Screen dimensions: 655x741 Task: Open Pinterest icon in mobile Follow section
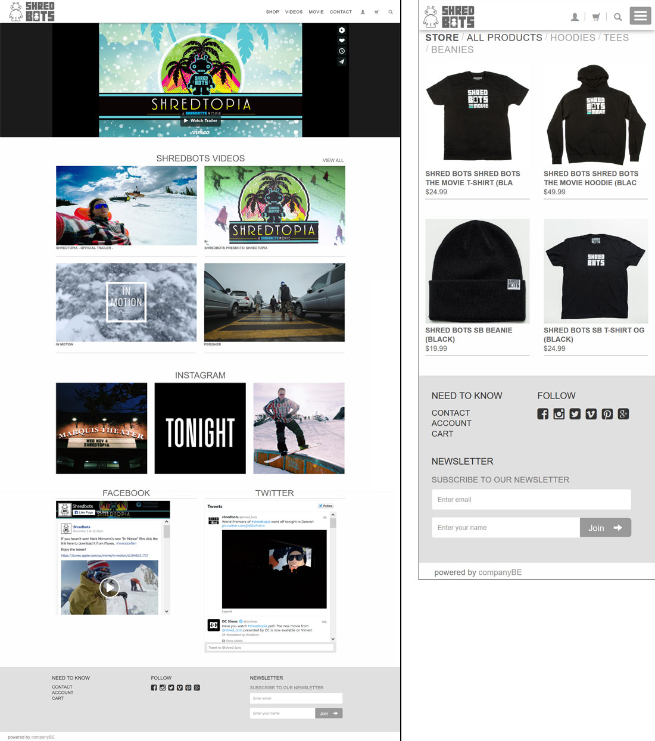[607, 414]
